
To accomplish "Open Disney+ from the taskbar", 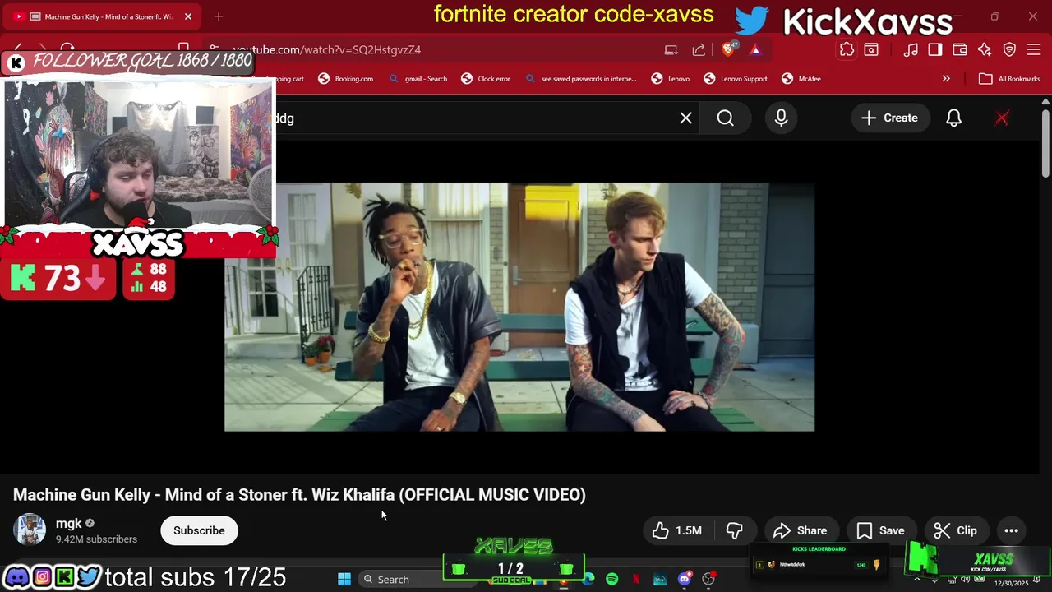I will [660, 580].
